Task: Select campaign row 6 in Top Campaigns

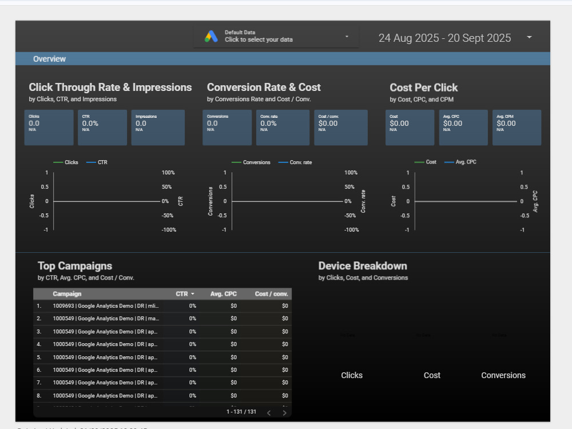Action: coord(162,370)
